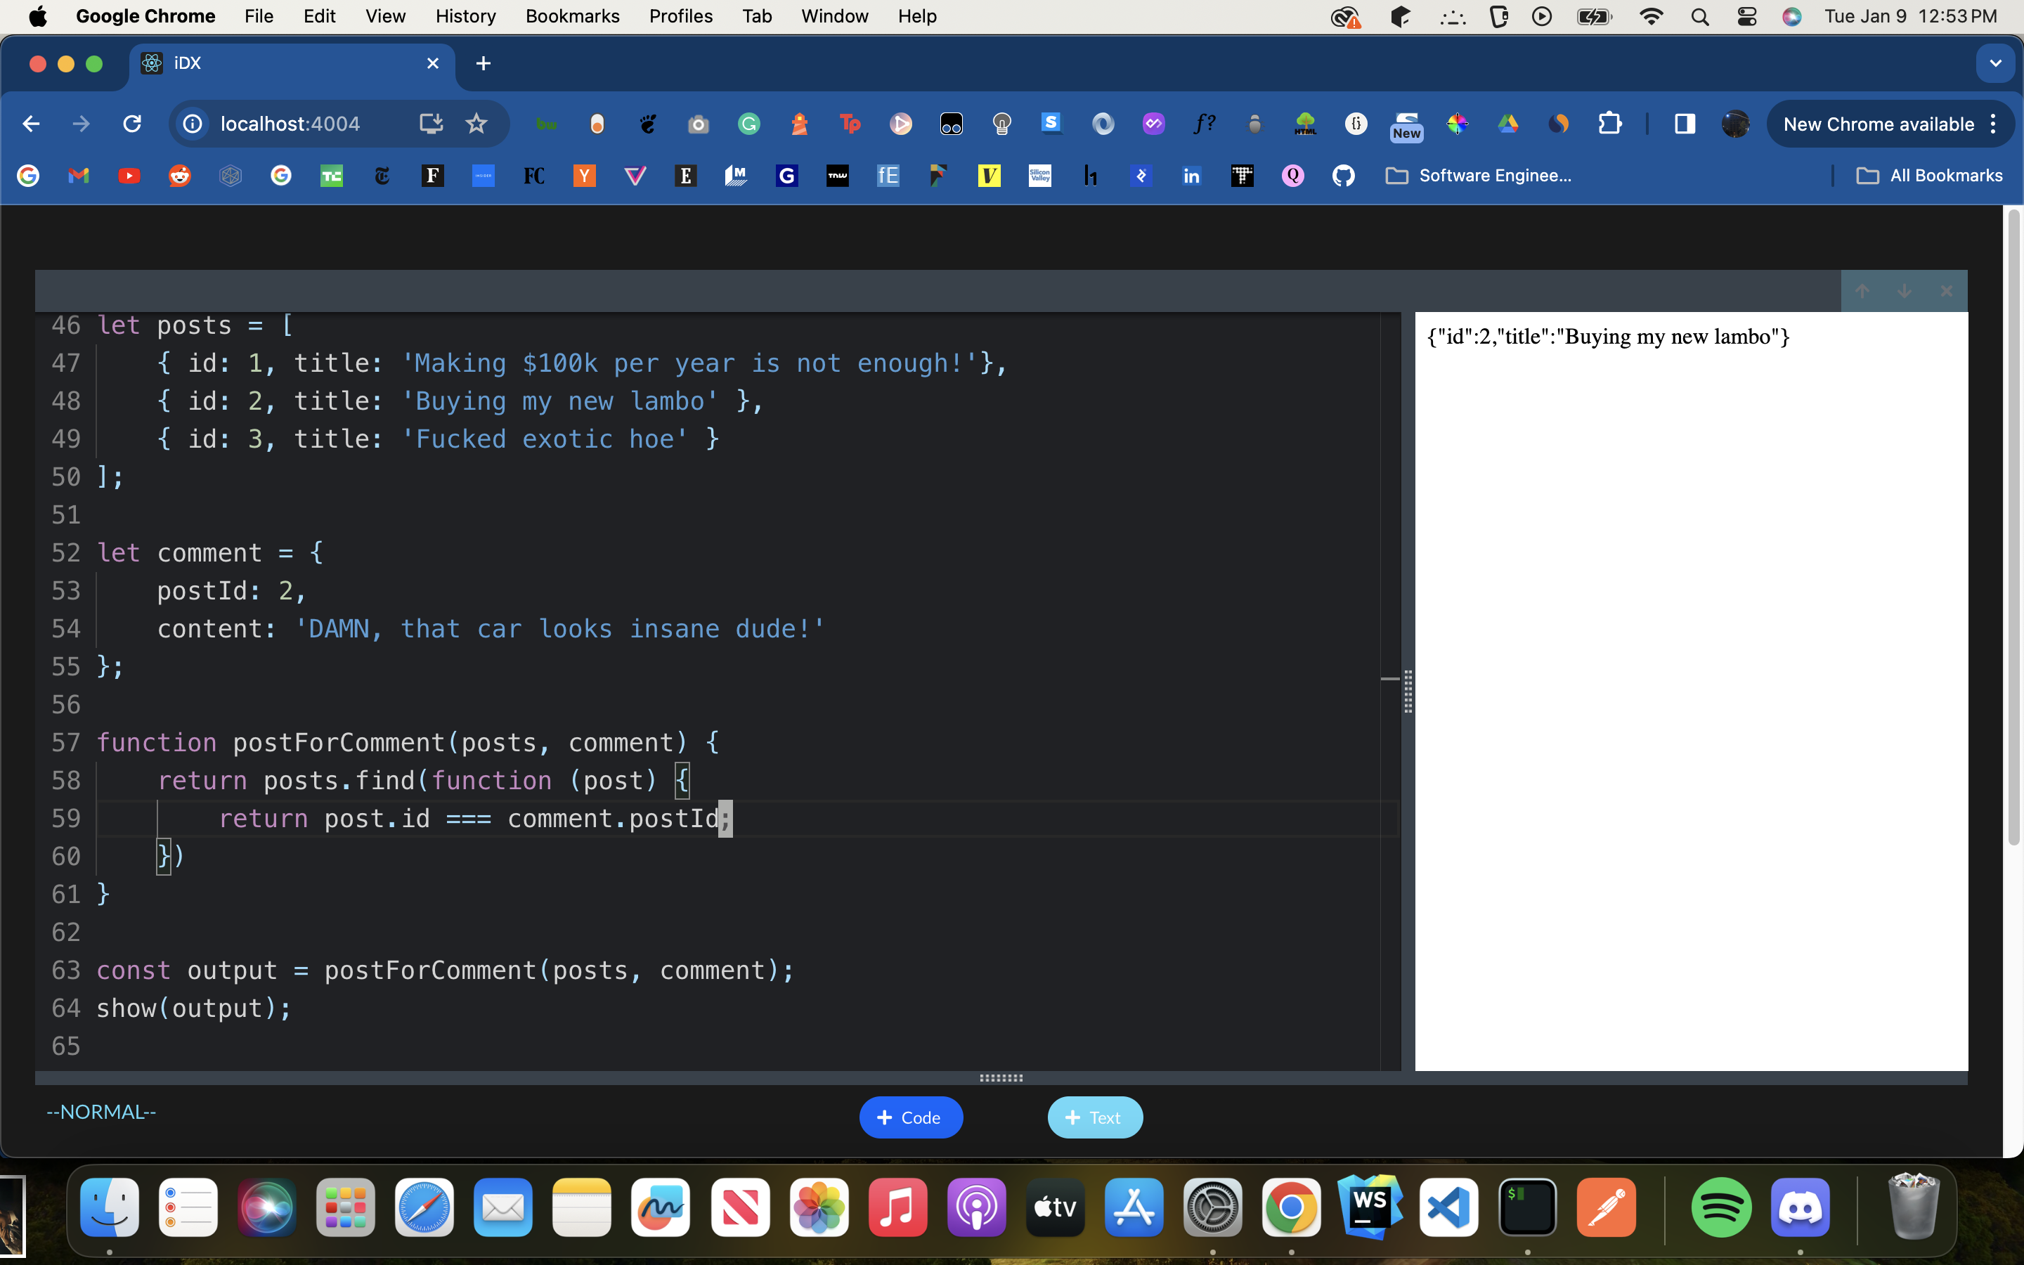The width and height of the screenshot is (2024, 1265).
Task: Click the install app icon in address bar
Action: (x=431, y=124)
